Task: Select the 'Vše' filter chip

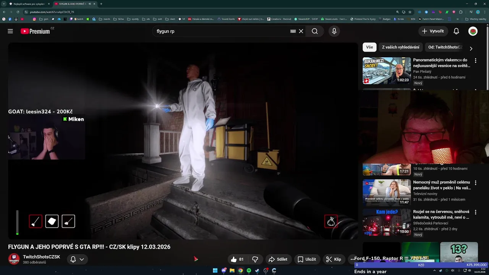Action: [369, 47]
